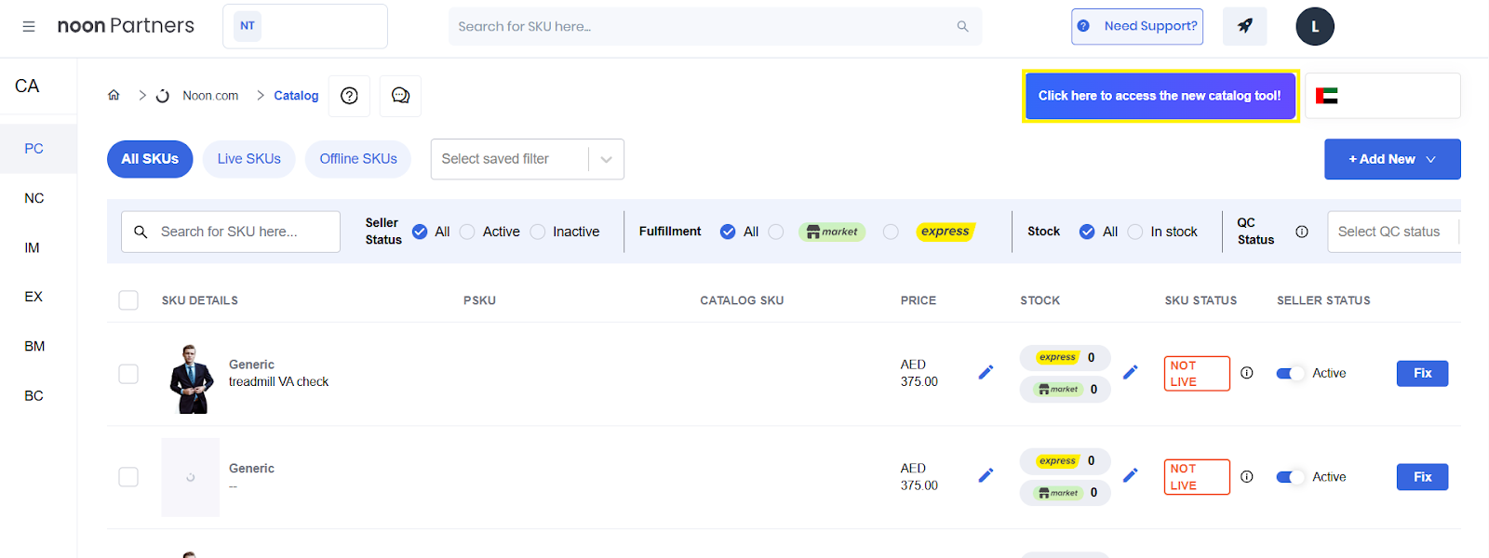Image resolution: width=1489 pixels, height=558 pixels.
Task: Click top SKU search field
Action: click(x=715, y=26)
